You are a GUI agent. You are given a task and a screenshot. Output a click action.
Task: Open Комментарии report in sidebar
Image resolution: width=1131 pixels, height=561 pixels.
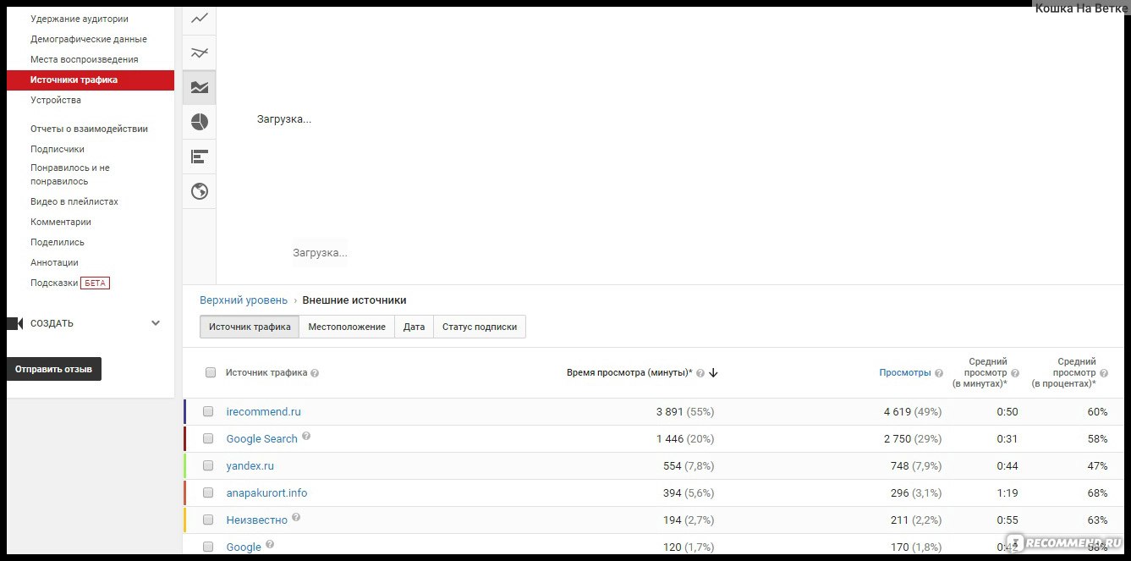pyautogui.click(x=61, y=222)
